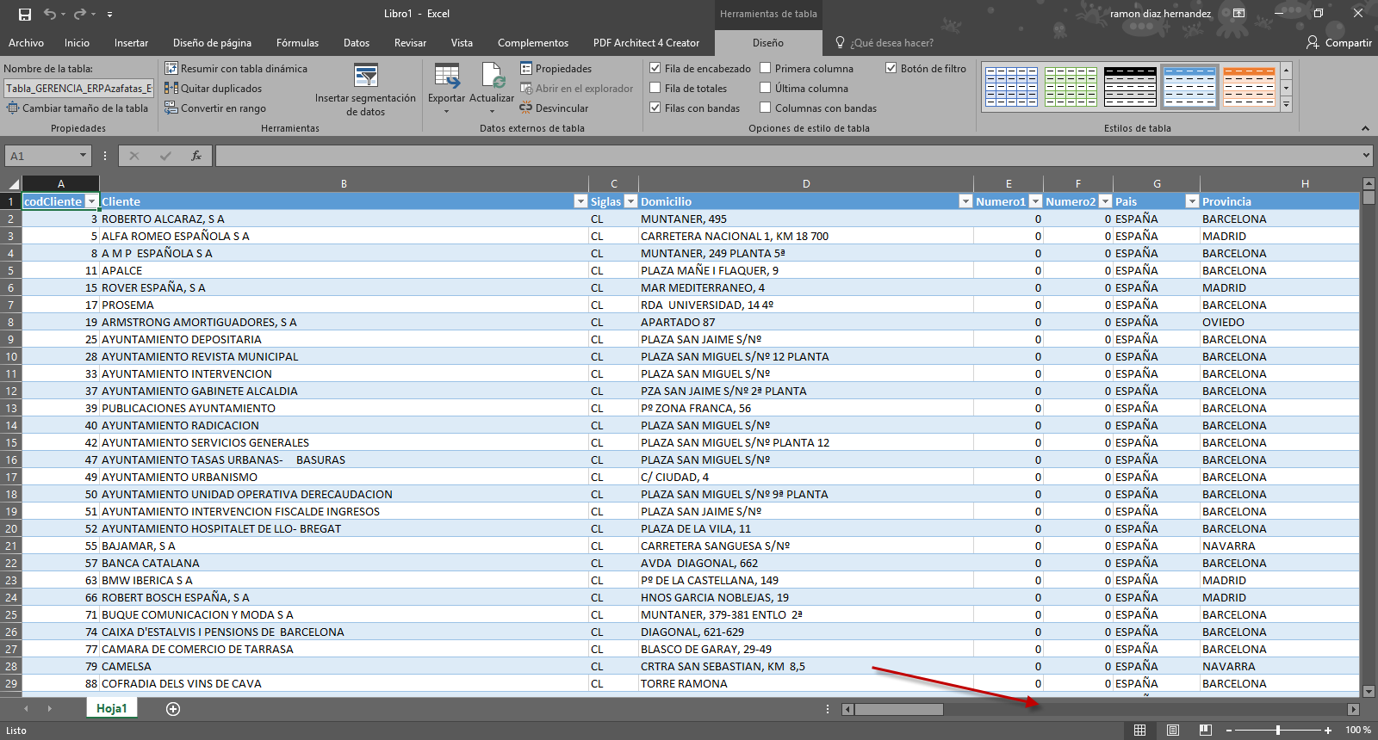Switch to the Inicio tab
The width and height of the screenshot is (1378, 740).
point(77,43)
